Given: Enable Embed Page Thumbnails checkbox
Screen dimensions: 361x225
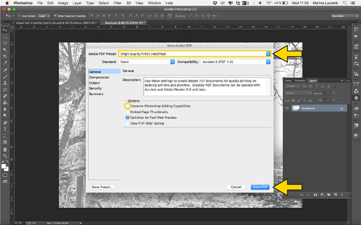Looking at the screenshot, I should (x=127, y=112).
